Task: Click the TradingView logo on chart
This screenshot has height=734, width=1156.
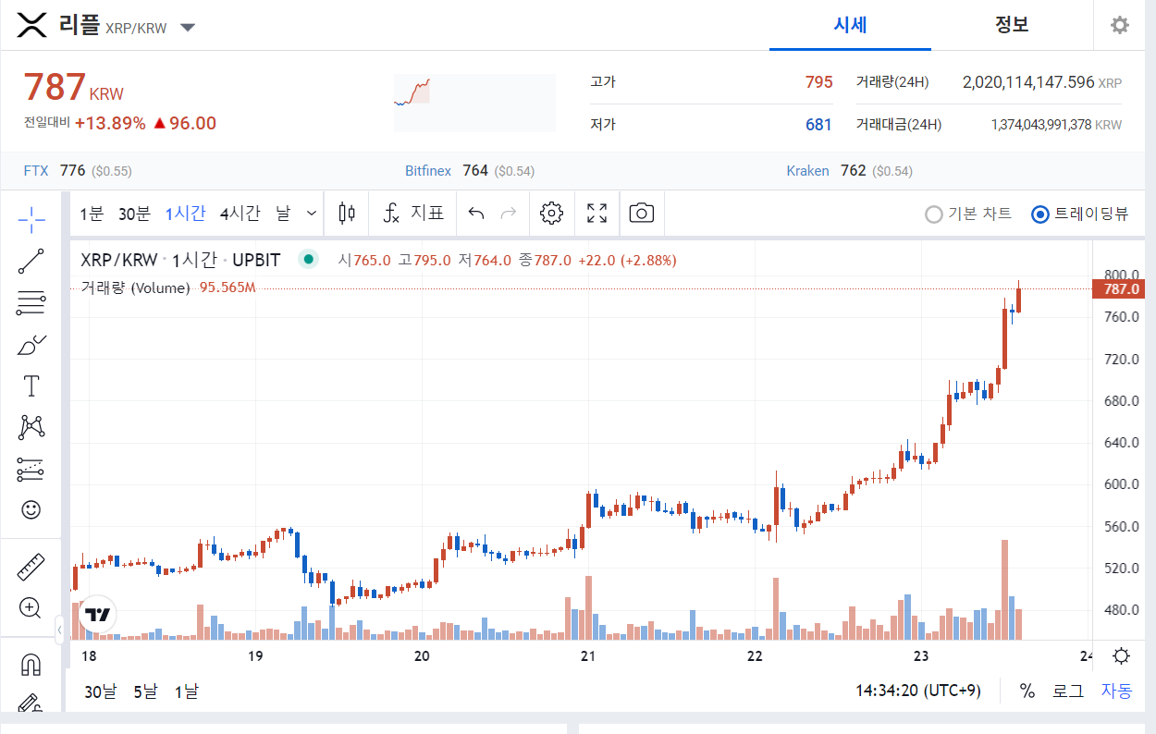Action: coord(98,615)
